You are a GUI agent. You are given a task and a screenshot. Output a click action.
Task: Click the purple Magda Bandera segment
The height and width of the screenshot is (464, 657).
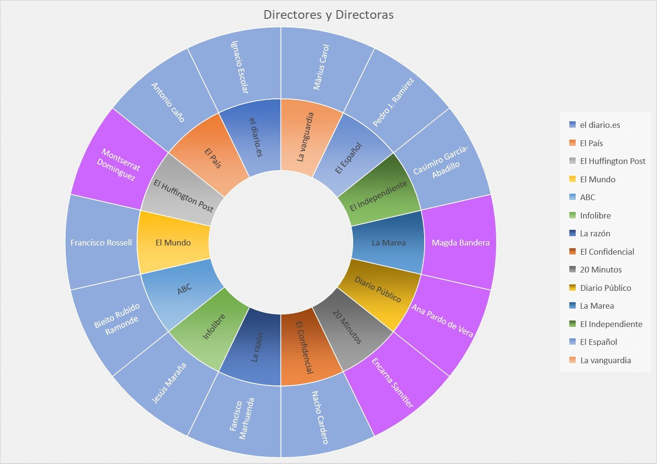pyautogui.click(x=460, y=243)
